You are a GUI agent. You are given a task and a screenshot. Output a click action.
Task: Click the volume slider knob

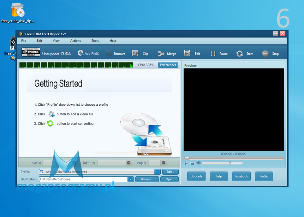pyautogui.click(x=230, y=163)
